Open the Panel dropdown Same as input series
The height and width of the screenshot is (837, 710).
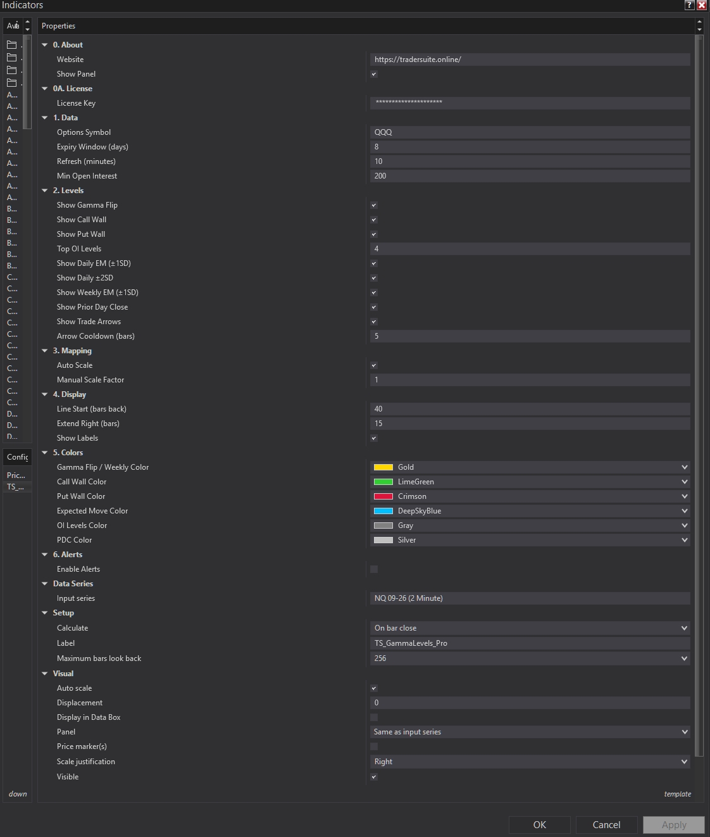tap(530, 732)
